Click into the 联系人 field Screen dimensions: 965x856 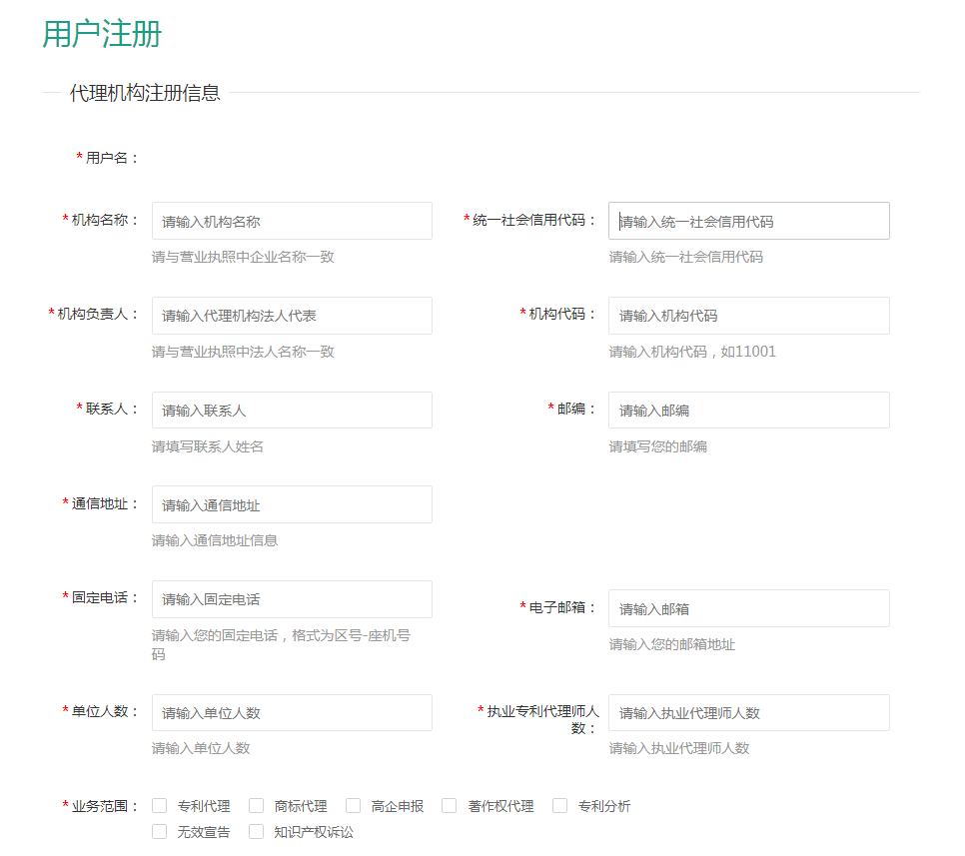(292, 410)
